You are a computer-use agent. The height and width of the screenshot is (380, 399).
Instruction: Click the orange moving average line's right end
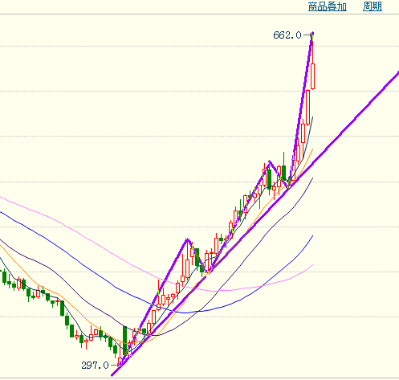click(312, 149)
